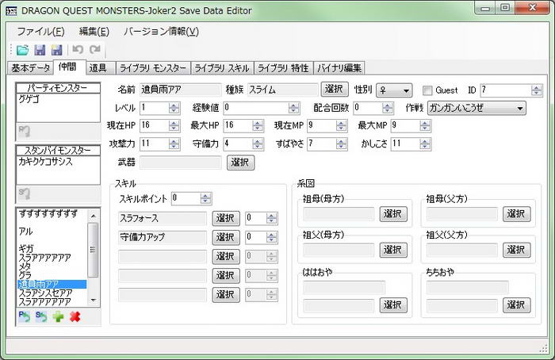Open the ファイル menu
This screenshot has width=555, height=360.
tap(40, 31)
